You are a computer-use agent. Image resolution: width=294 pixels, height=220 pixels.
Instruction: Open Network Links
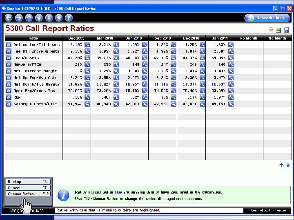[x=267, y=18]
